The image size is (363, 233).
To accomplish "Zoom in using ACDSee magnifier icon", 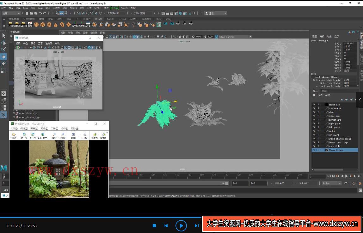I will [x=63, y=136].
